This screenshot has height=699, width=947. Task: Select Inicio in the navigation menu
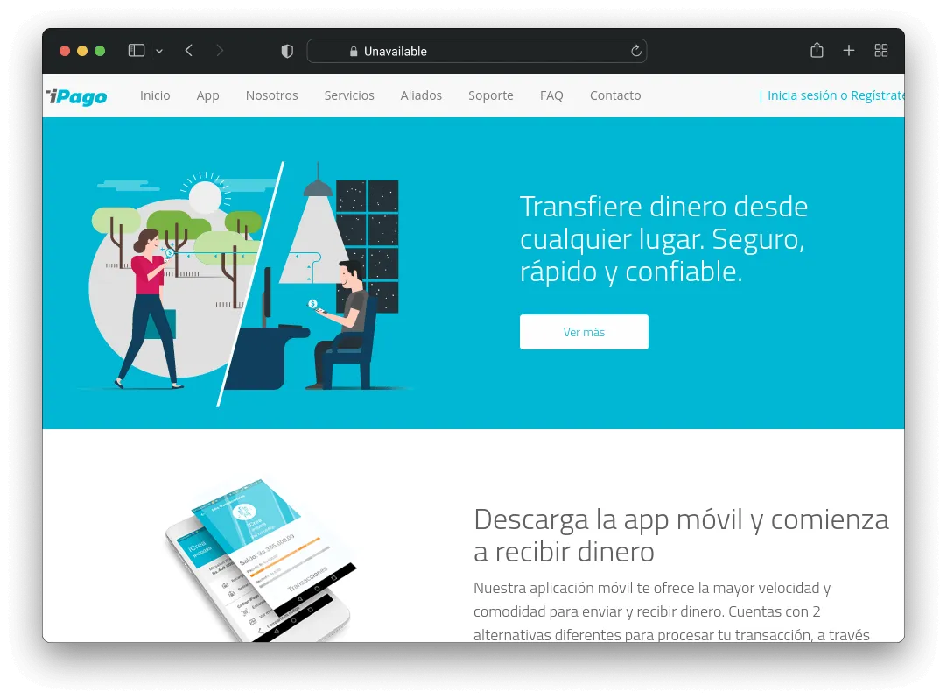click(x=155, y=95)
